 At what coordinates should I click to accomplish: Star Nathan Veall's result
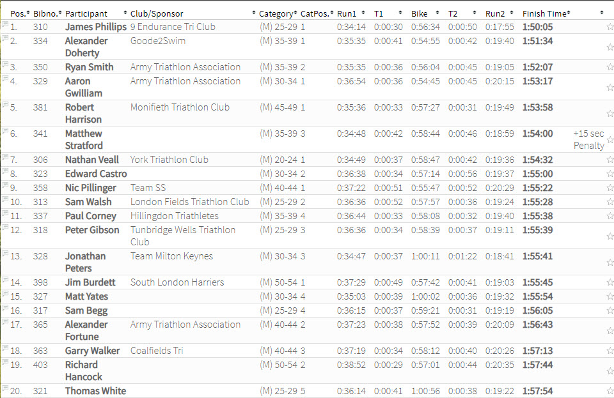610,160
